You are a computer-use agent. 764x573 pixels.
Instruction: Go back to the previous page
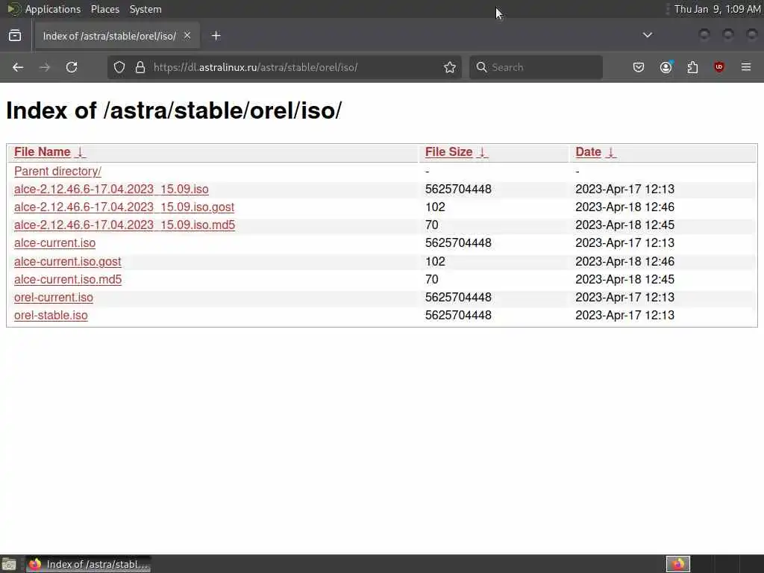pos(18,67)
